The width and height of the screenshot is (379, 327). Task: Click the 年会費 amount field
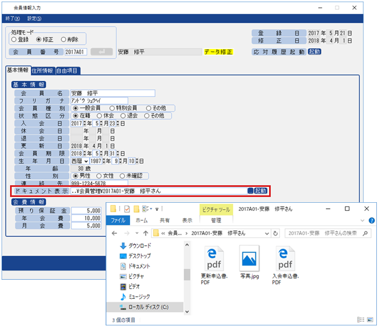tap(86, 218)
